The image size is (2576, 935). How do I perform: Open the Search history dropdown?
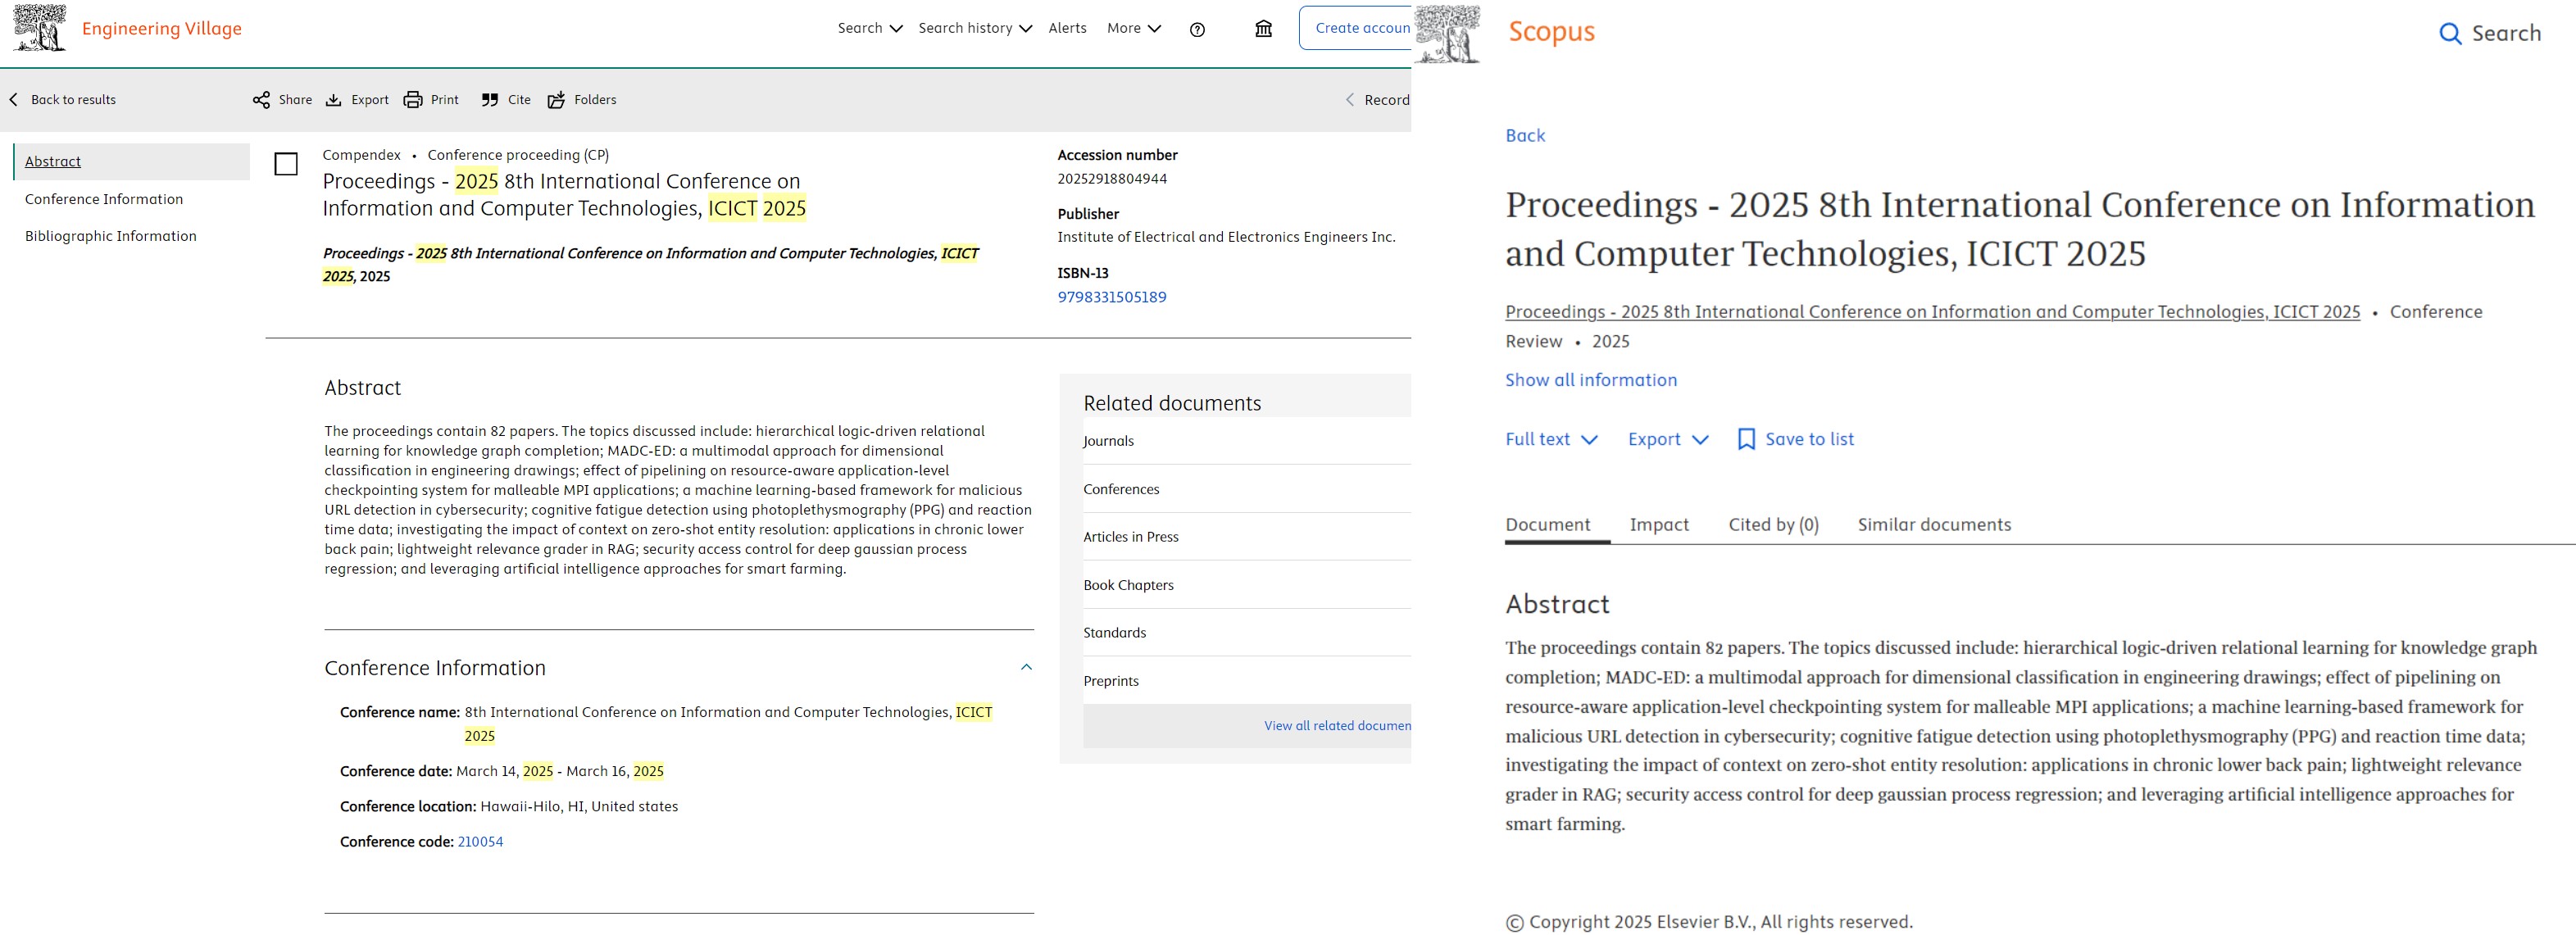(x=974, y=28)
